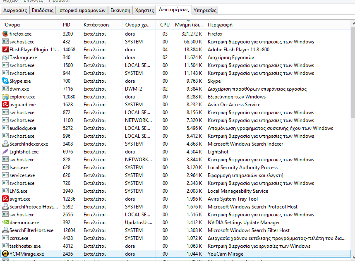Click 'Avira On-Access Service' description
This screenshot has width=355, height=261.
234,104
